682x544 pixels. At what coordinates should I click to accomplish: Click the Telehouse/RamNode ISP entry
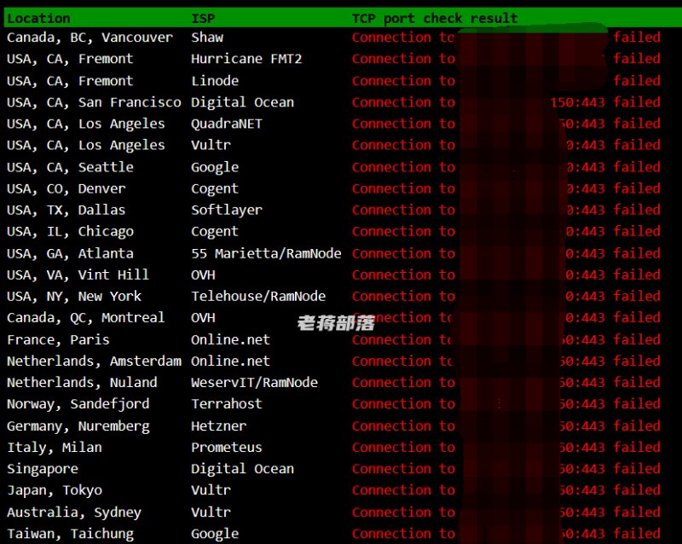pos(258,297)
